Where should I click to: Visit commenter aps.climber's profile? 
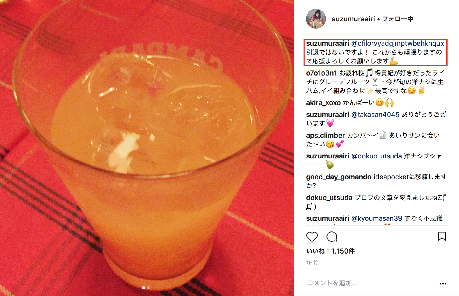coord(325,135)
